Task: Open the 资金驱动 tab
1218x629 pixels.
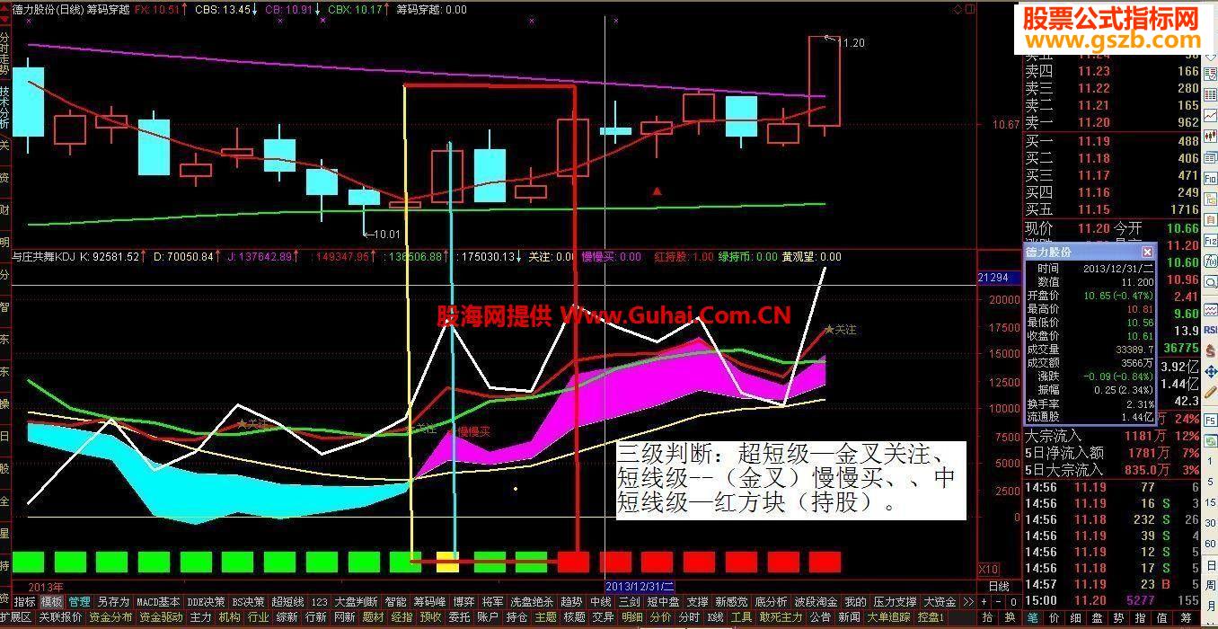Action: point(161,617)
